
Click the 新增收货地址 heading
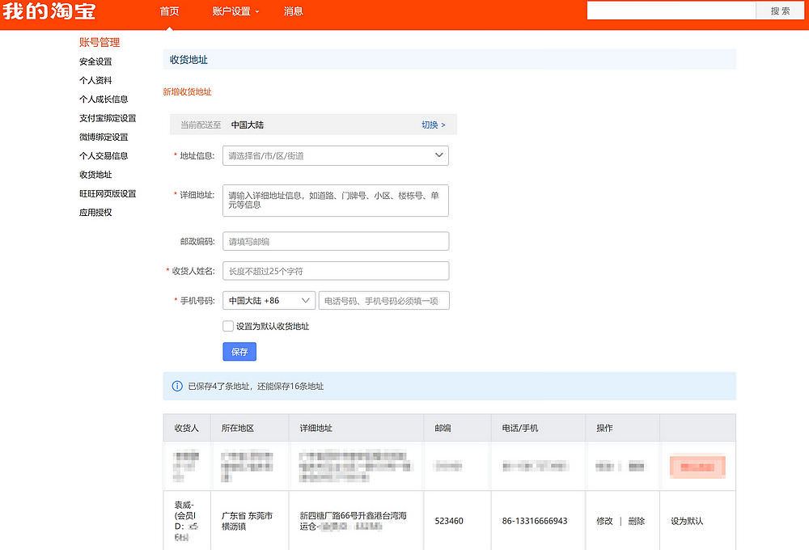point(188,92)
